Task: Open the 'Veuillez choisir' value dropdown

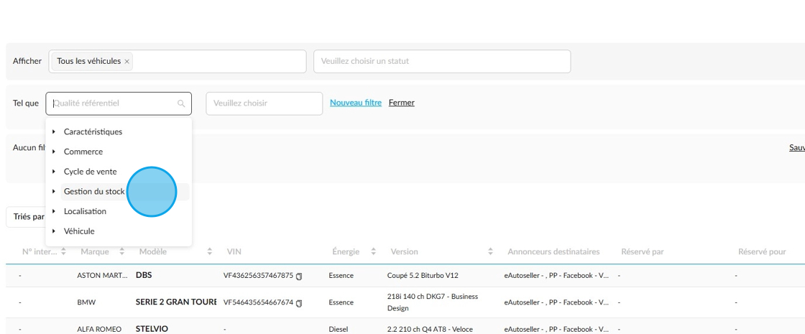Action: [x=264, y=103]
